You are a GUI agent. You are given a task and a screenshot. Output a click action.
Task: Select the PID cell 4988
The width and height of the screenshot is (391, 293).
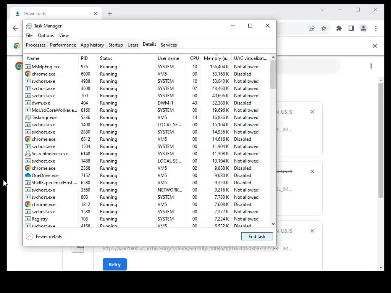pos(86,81)
